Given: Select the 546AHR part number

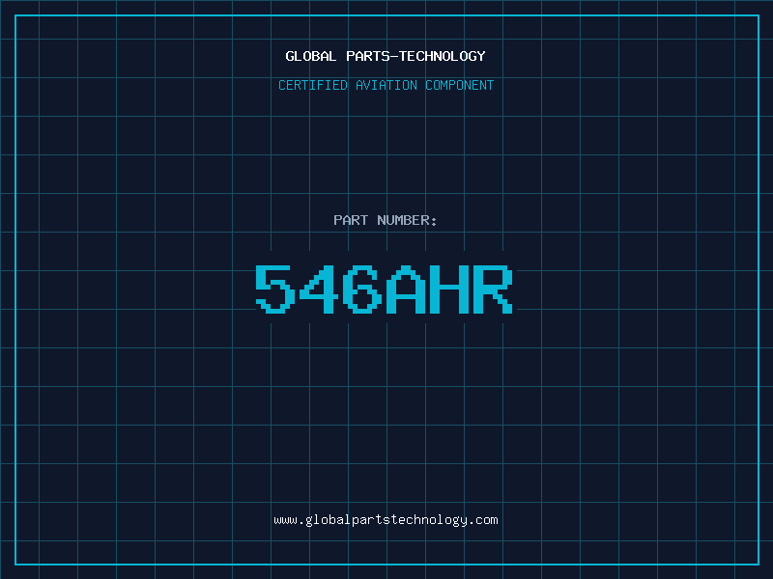Looking at the screenshot, I should coord(384,289).
